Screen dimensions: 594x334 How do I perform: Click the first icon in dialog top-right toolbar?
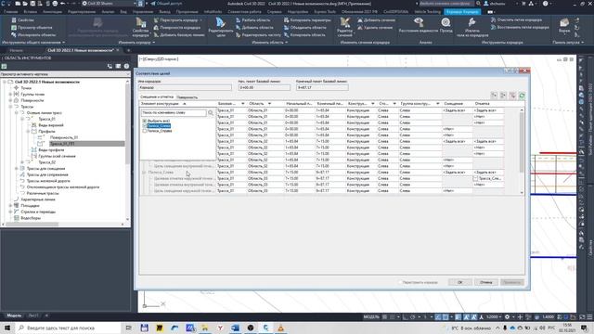pyautogui.click(x=494, y=96)
